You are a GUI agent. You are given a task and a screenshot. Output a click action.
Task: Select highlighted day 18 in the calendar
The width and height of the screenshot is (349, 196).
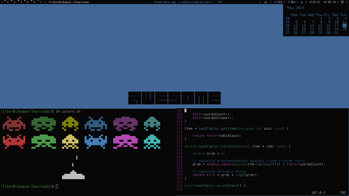[345, 26]
